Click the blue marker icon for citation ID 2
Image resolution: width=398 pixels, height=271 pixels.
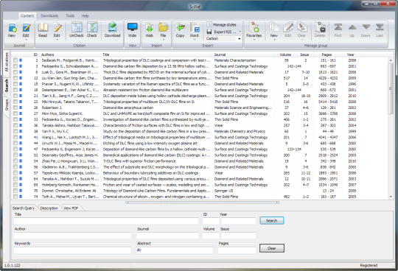[x=21, y=60]
